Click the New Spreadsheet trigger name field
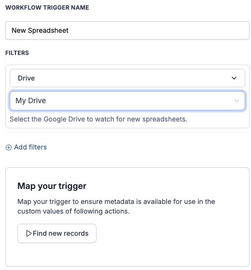The width and height of the screenshot is (251, 270). pyautogui.click(x=127, y=30)
